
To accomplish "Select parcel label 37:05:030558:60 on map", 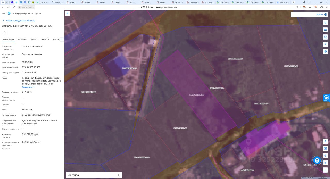I will coord(291,66).
